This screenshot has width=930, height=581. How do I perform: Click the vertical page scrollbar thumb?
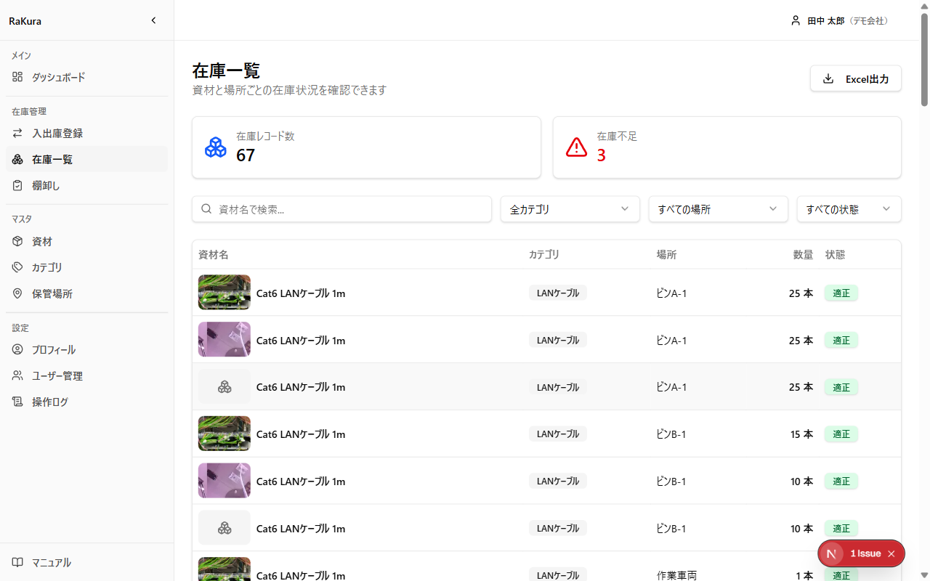coord(924,60)
